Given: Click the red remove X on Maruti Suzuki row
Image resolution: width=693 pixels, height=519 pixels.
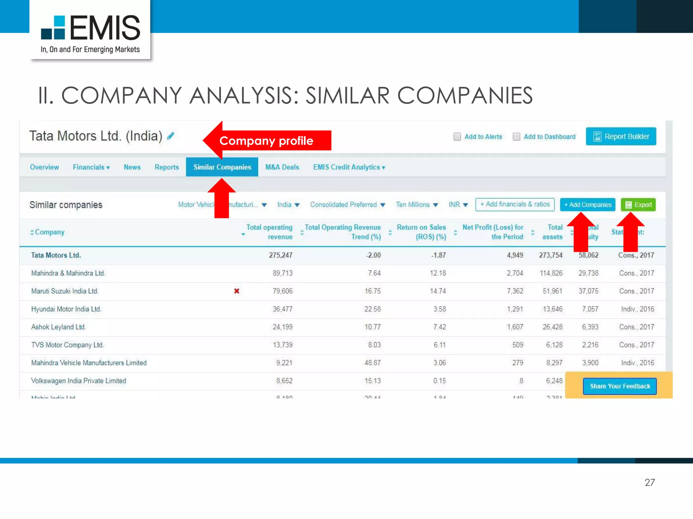Looking at the screenshot, I should [237, 291].
